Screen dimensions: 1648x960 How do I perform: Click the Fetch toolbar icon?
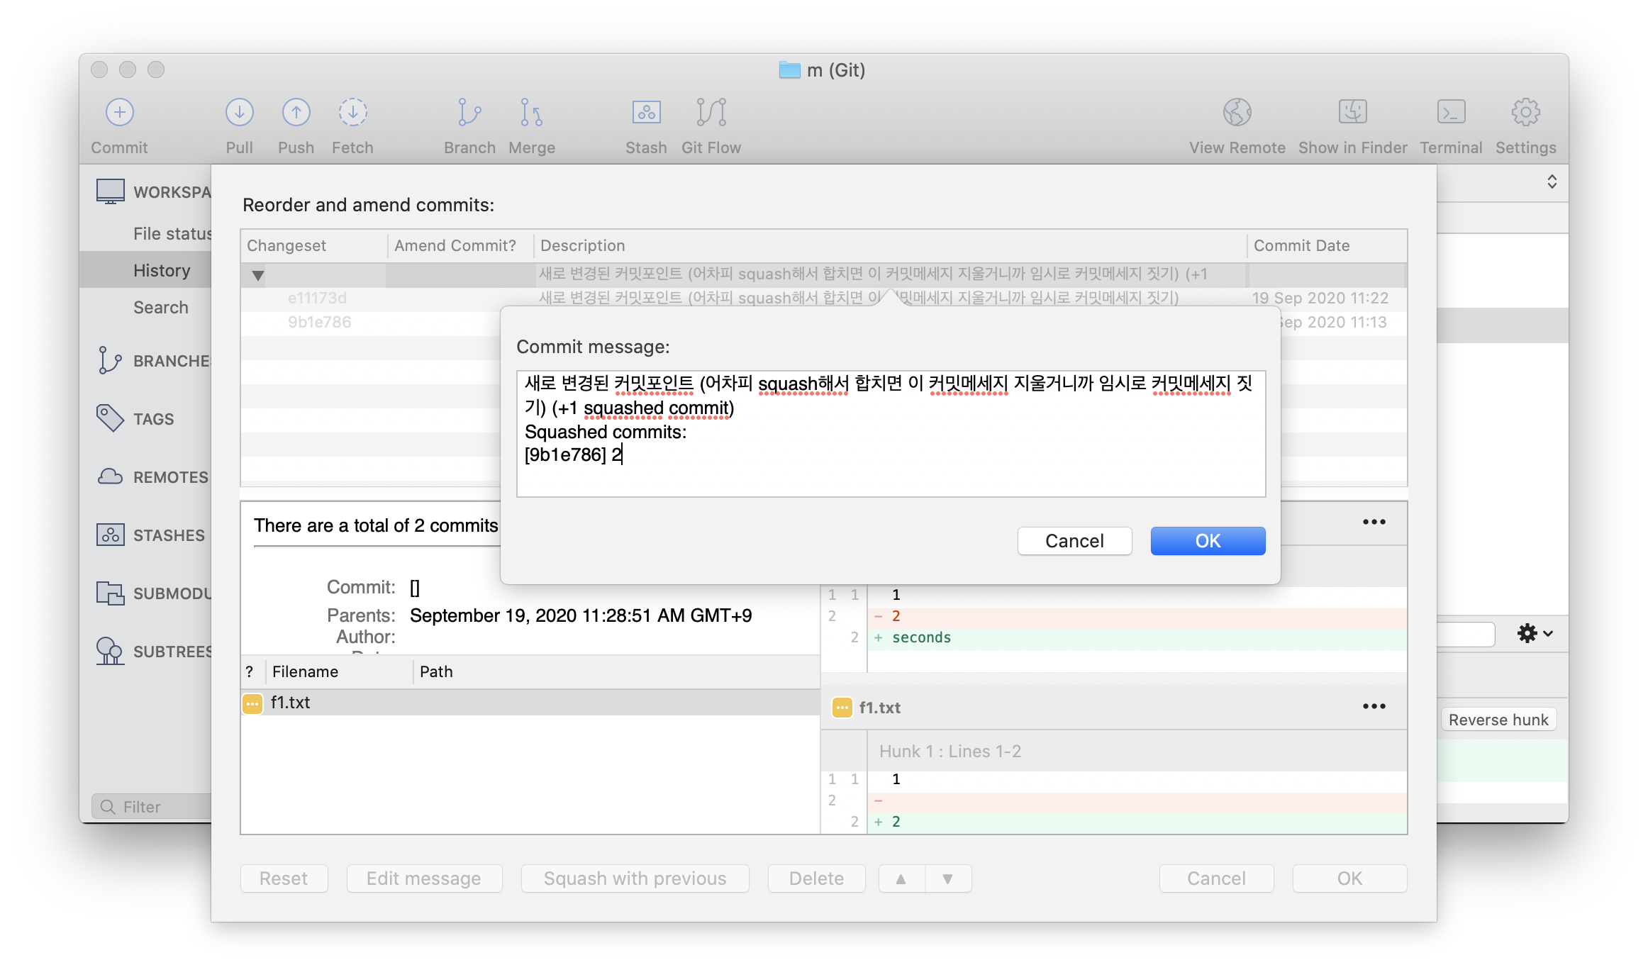pos(352,112)
